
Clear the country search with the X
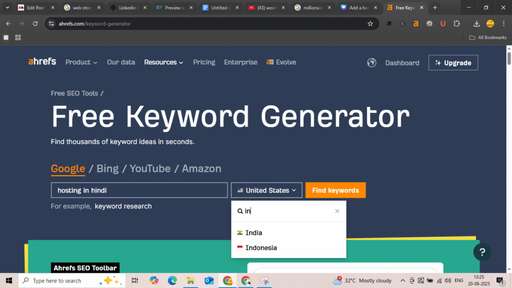[337, 211]
